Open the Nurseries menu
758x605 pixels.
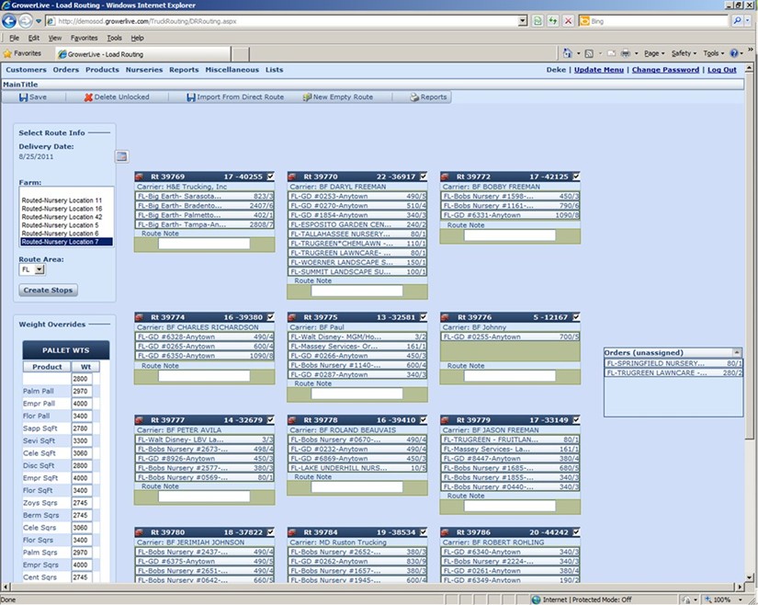pos(144,70)
